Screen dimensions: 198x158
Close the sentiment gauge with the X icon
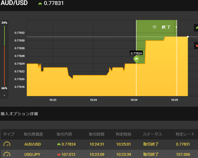click(4, 95)
